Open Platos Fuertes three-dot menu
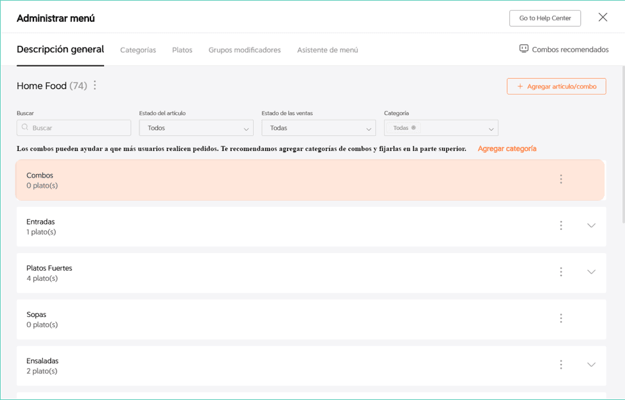Viewport: 625px width, 400px height. (x=561, y=272)
